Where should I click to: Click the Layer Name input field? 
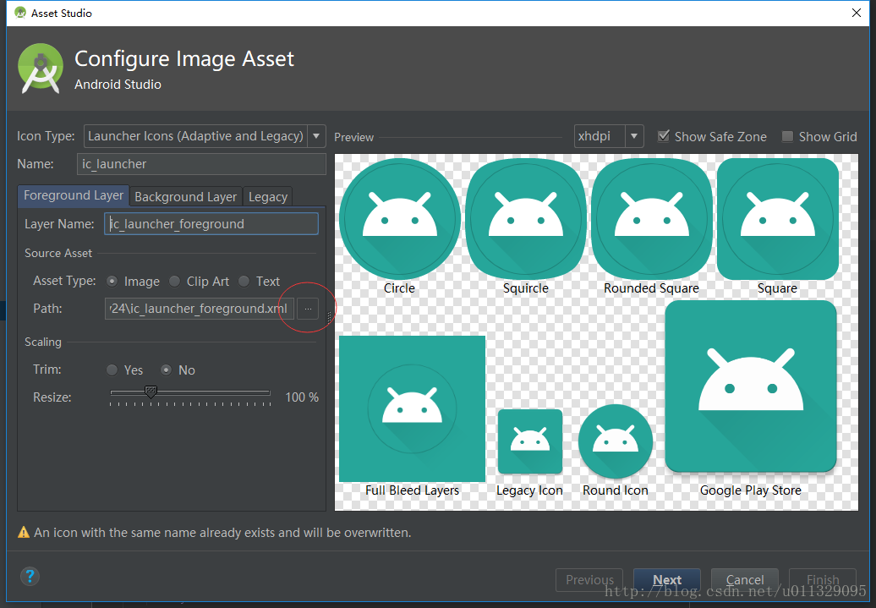coord(211,223)
